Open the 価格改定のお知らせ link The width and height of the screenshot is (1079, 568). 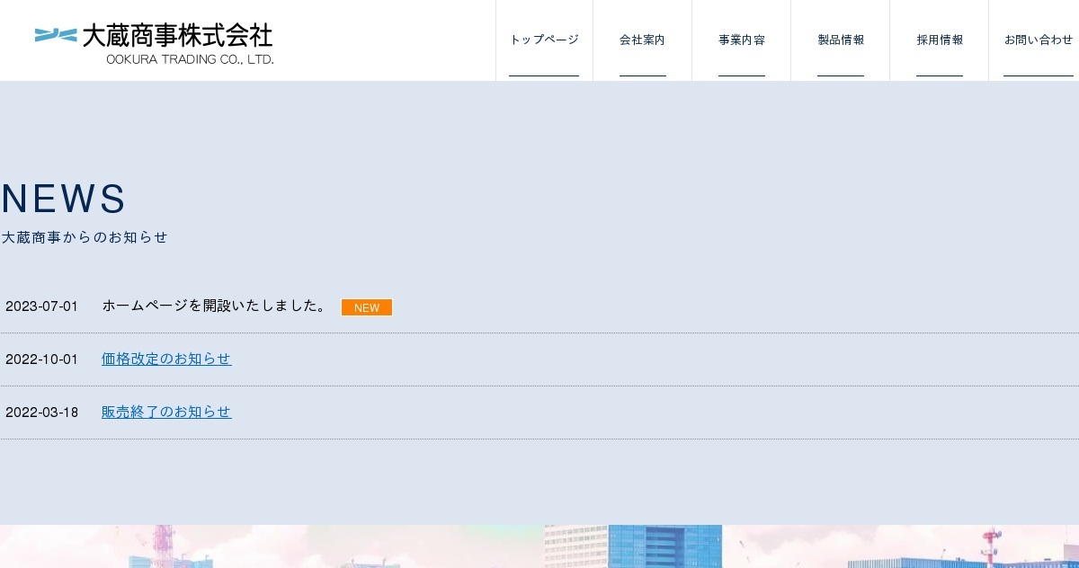pos(166,359)
